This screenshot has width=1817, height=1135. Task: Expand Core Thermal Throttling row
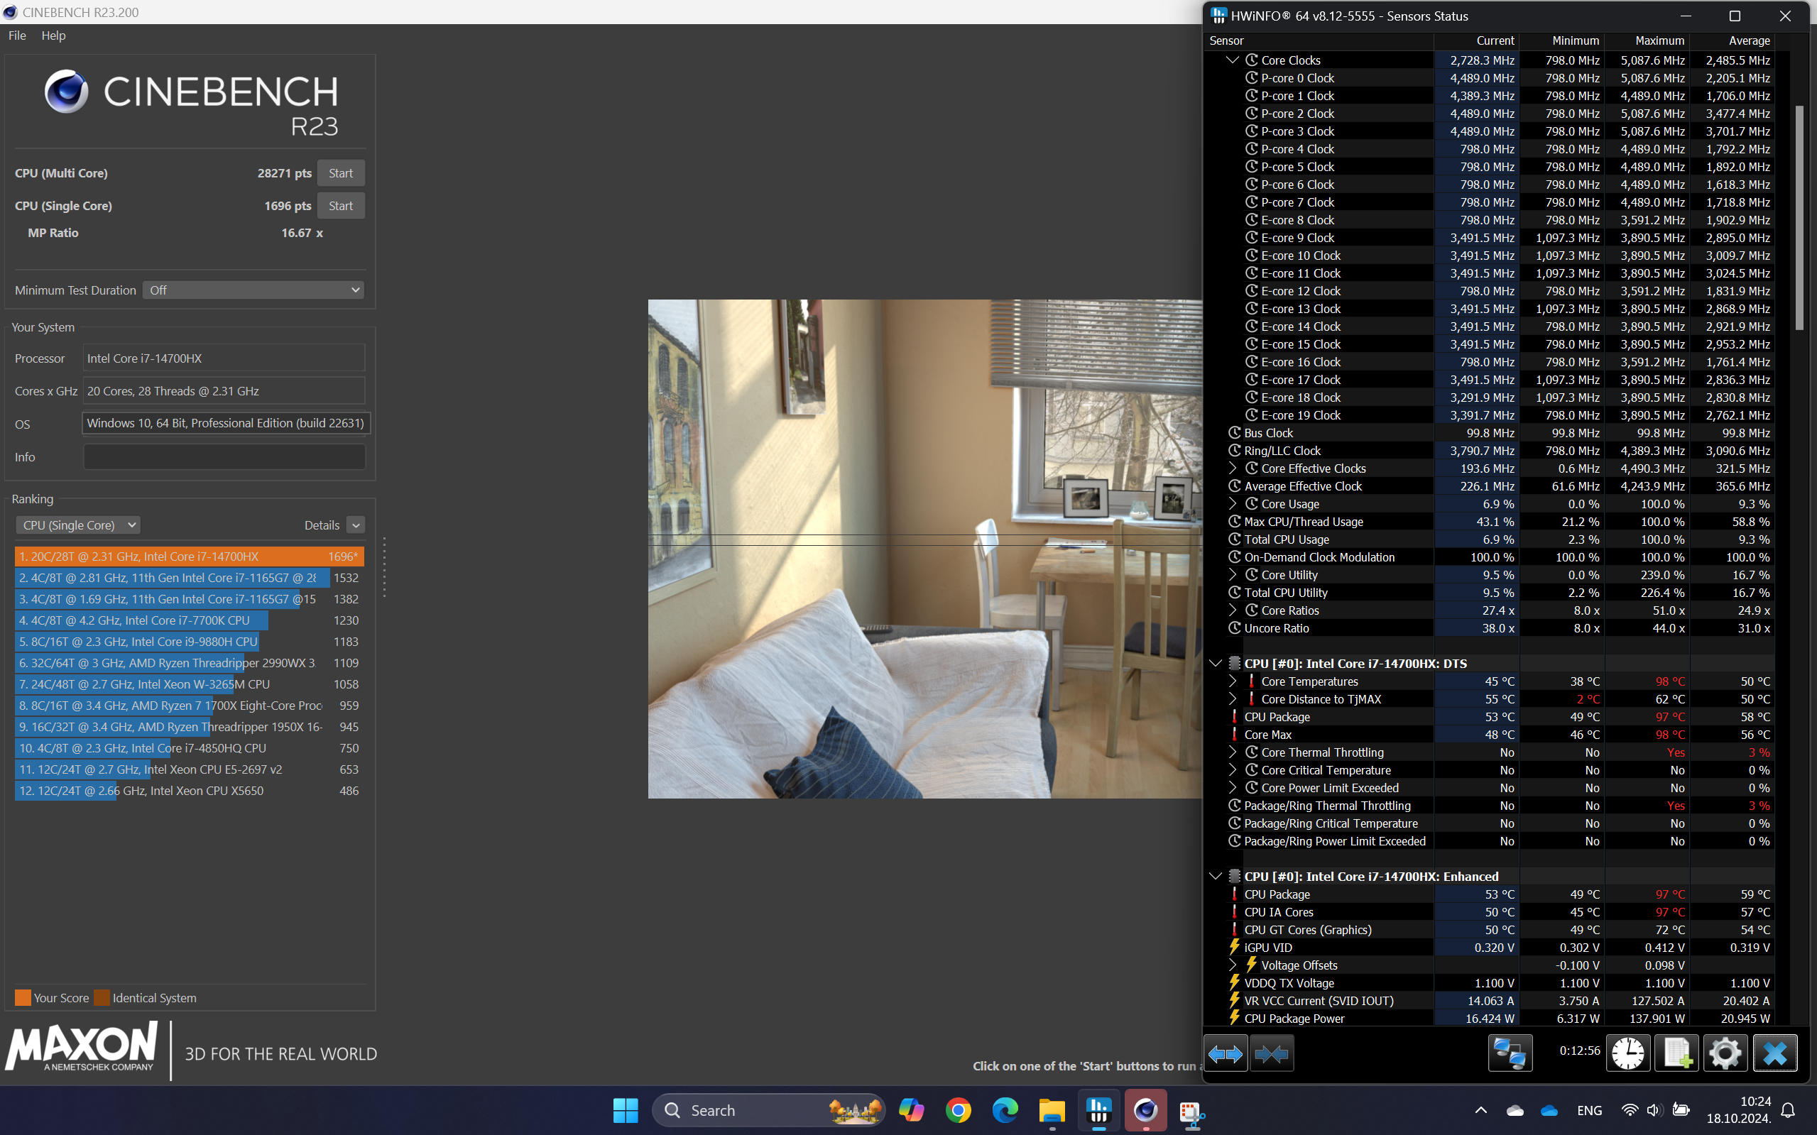[x=1232, y=752]
